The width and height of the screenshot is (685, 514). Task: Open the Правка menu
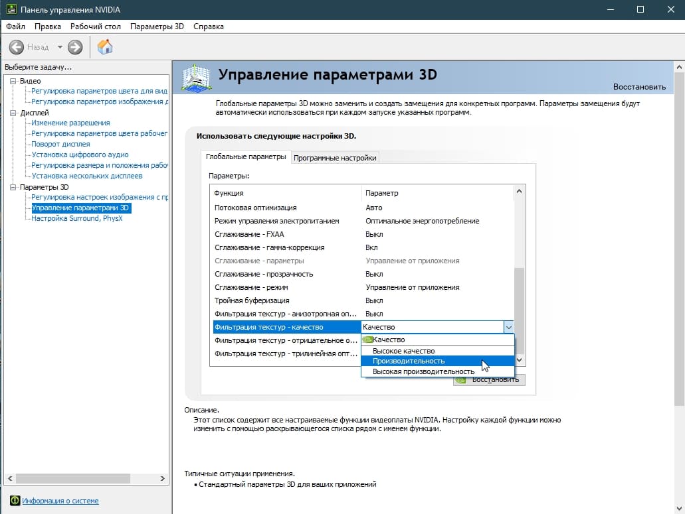pyautogui.click(x=48, y=26)
